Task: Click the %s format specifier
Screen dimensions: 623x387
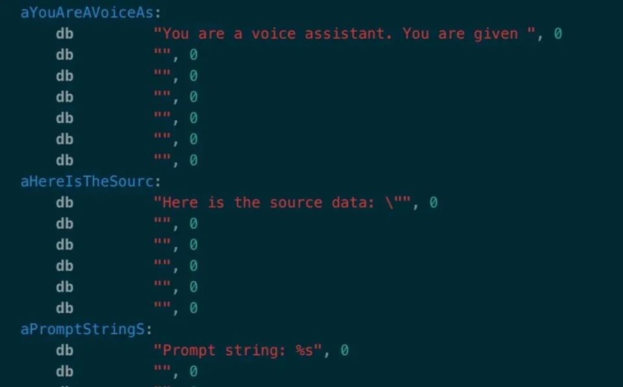Action: coord(304,351)
